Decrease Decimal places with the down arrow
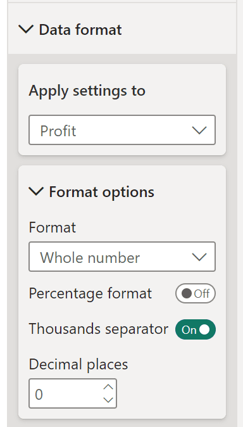 [x=108, y=400]
